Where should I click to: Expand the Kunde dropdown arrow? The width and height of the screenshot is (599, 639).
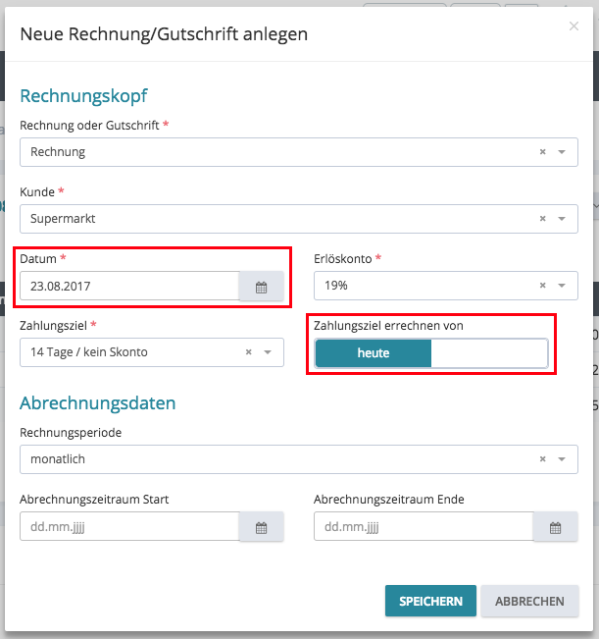[562, 219]
